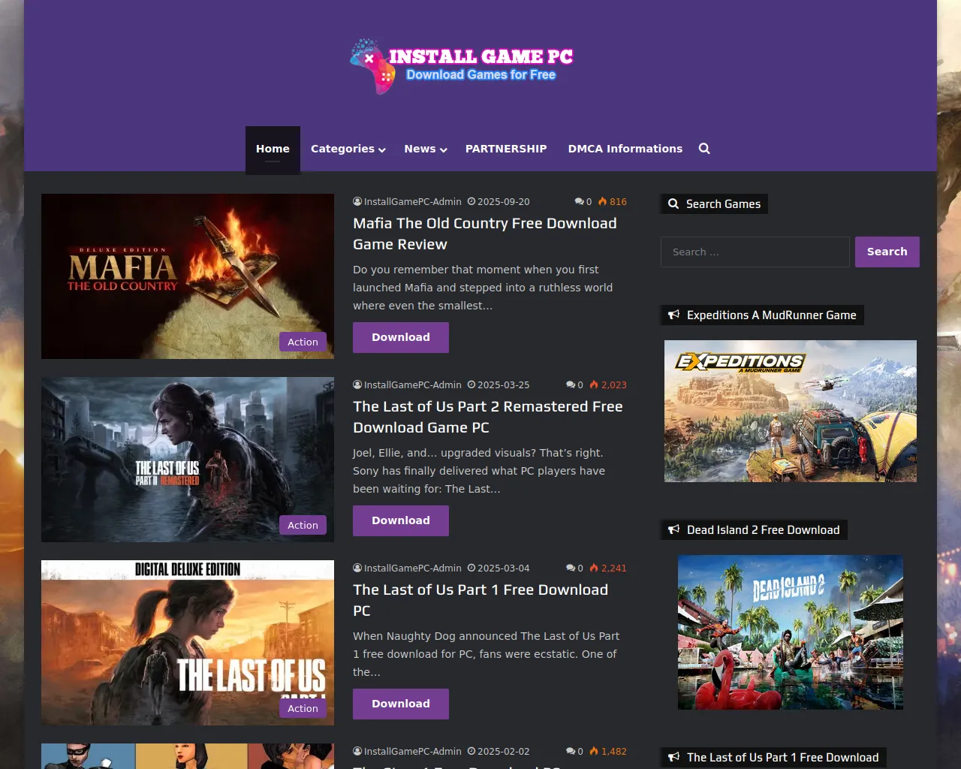Open the Last of Us Digital Deluxe Edition thumbnail
Viewport: 961px width, 769px height.
188,643
